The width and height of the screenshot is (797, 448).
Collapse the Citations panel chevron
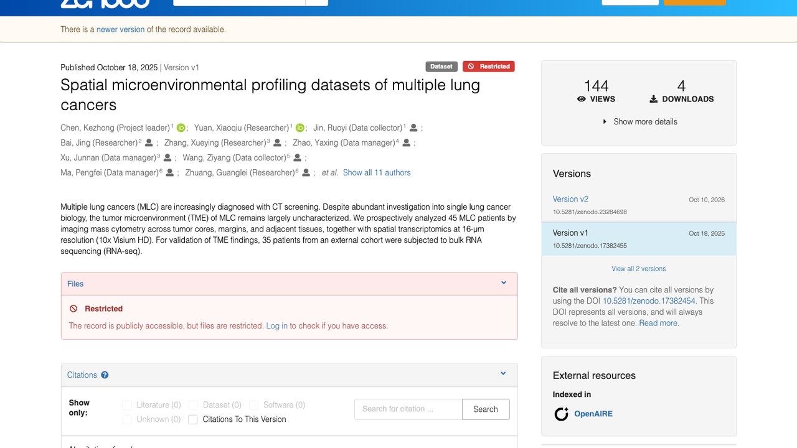(504, 374)
